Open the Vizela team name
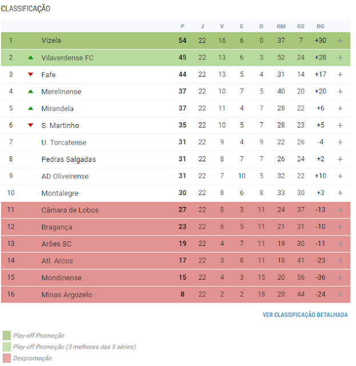 tap(51, 41)
